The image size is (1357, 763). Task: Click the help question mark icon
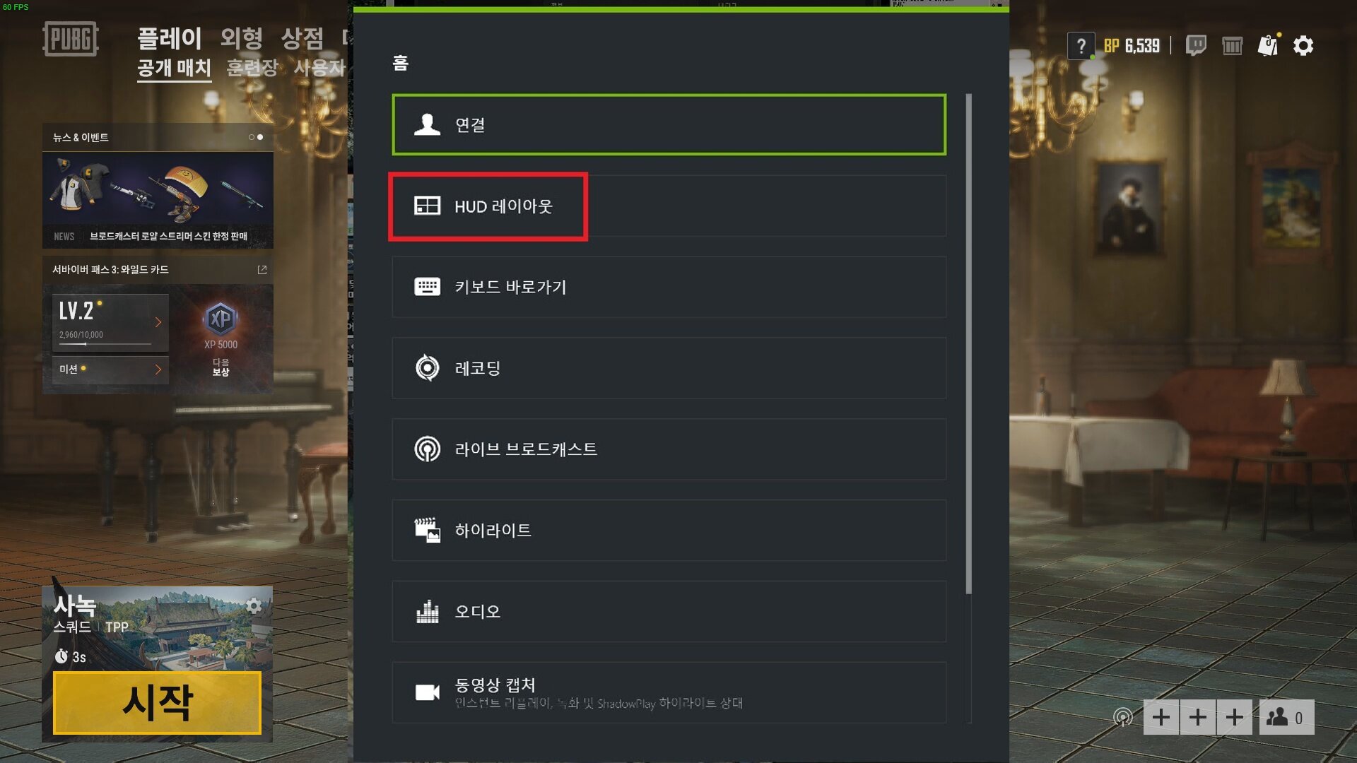click(1081, 46)
